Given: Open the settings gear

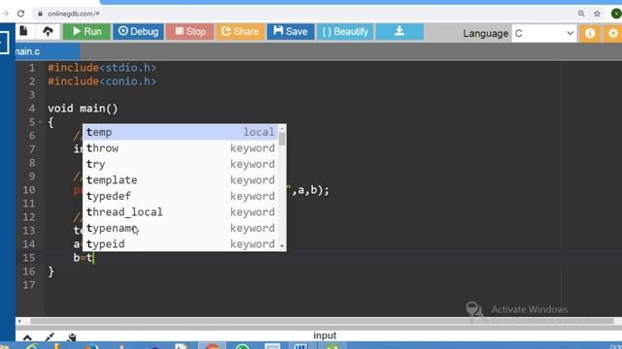Looking at the screenshot, I should coord(613,33).
